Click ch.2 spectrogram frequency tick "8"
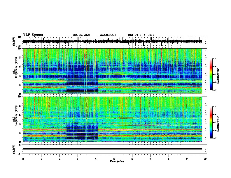231x178 pixels. click(x=20, y=106)
